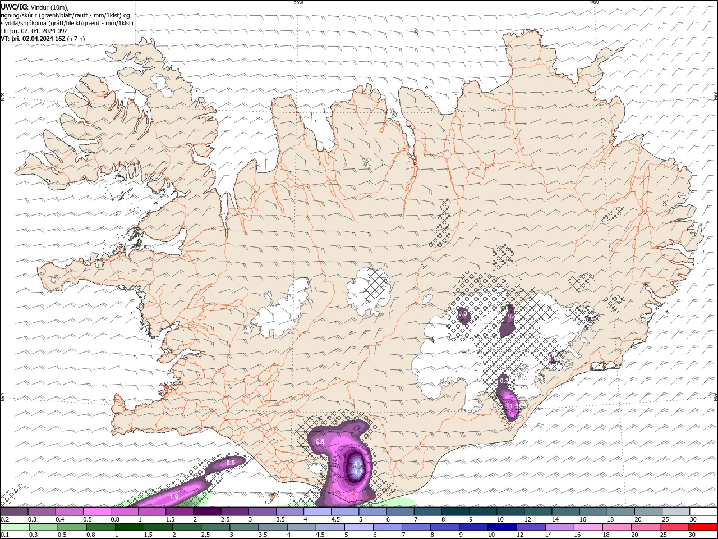718x539 pixels.
Task: Click the light pink 16 swatch in bottom legend row
Action: click(587, 527)
